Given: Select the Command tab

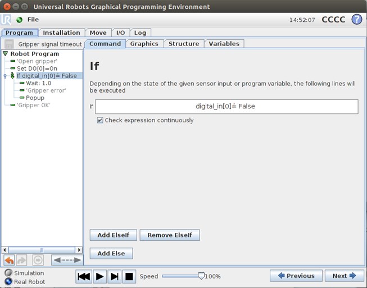Looking at the screenshot, I should tap(105, 44).
